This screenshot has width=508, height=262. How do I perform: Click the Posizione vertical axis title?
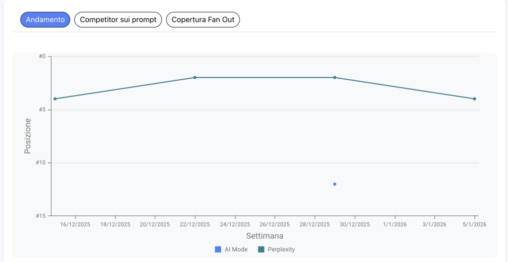click(x=28, y=136)
